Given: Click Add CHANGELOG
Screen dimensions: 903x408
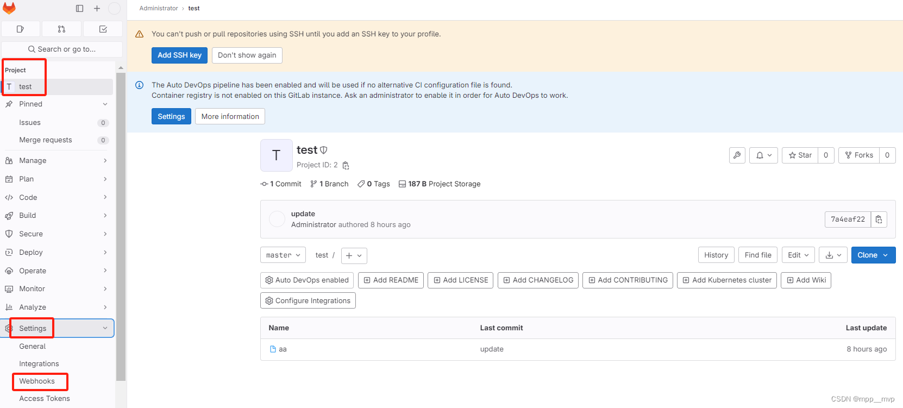Looking at the screenshot, I should pyautogui.click(x=538, y=280).
